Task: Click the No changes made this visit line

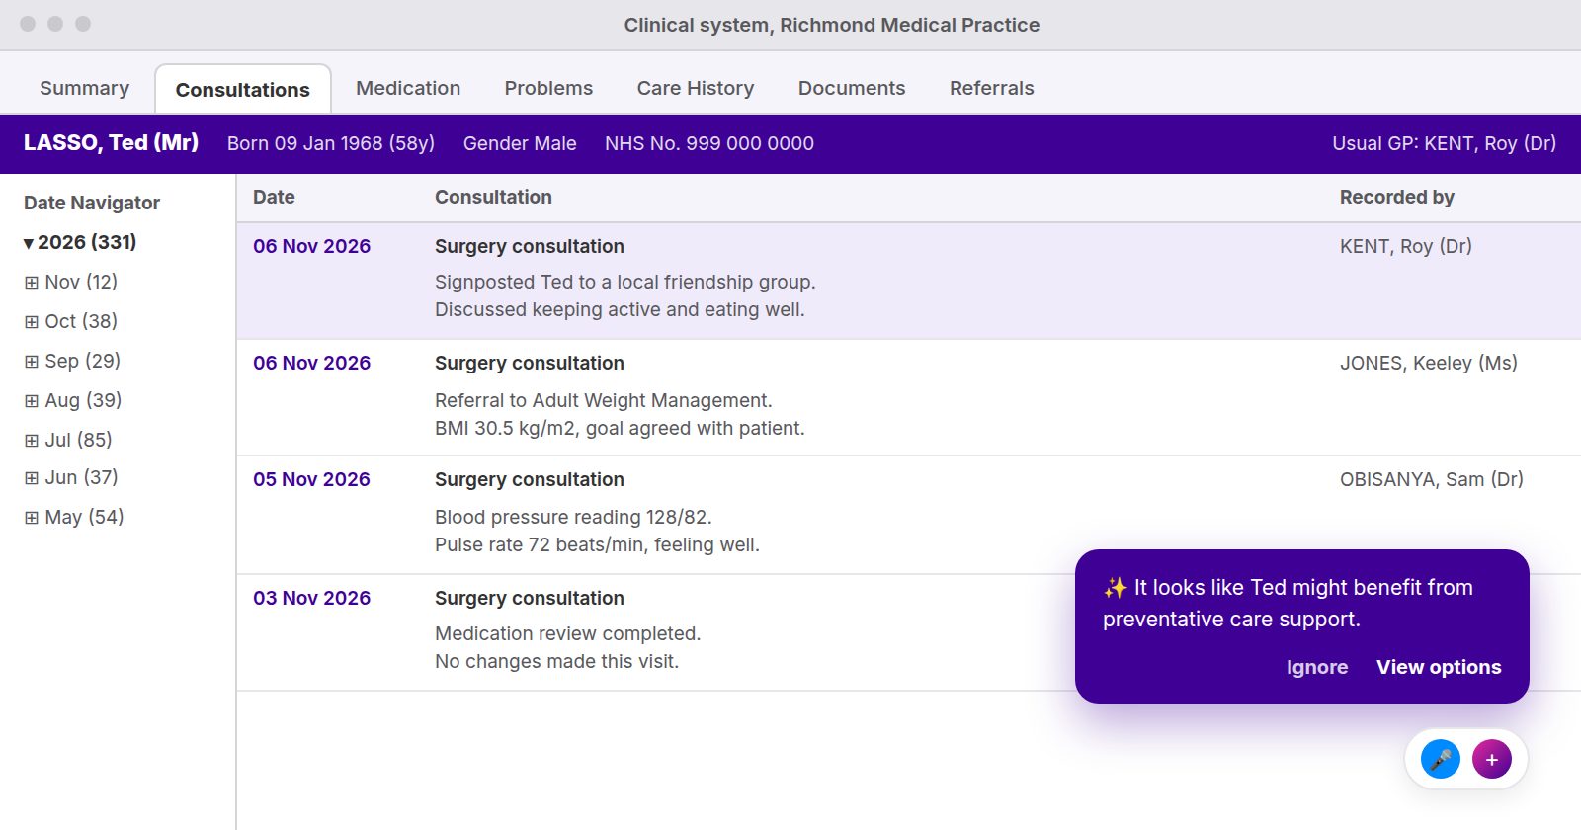Action: [x=557, y=661]
